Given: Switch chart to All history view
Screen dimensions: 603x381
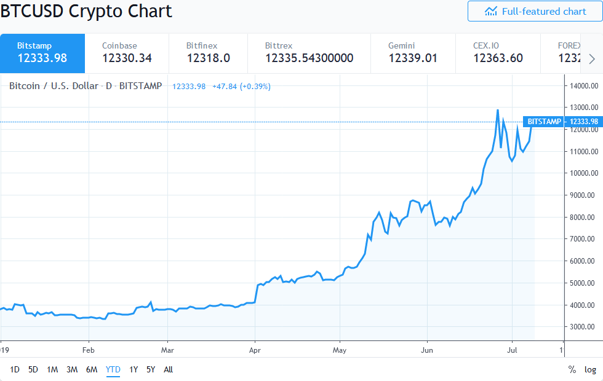Looking at the screenshot, I should click(168, 369).
